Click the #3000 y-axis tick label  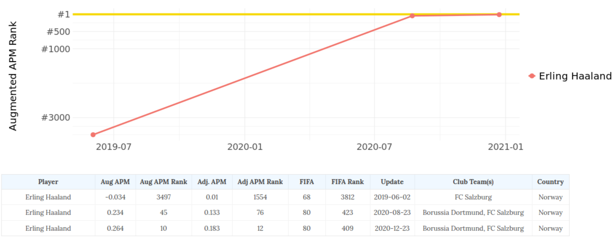point(56,118)
